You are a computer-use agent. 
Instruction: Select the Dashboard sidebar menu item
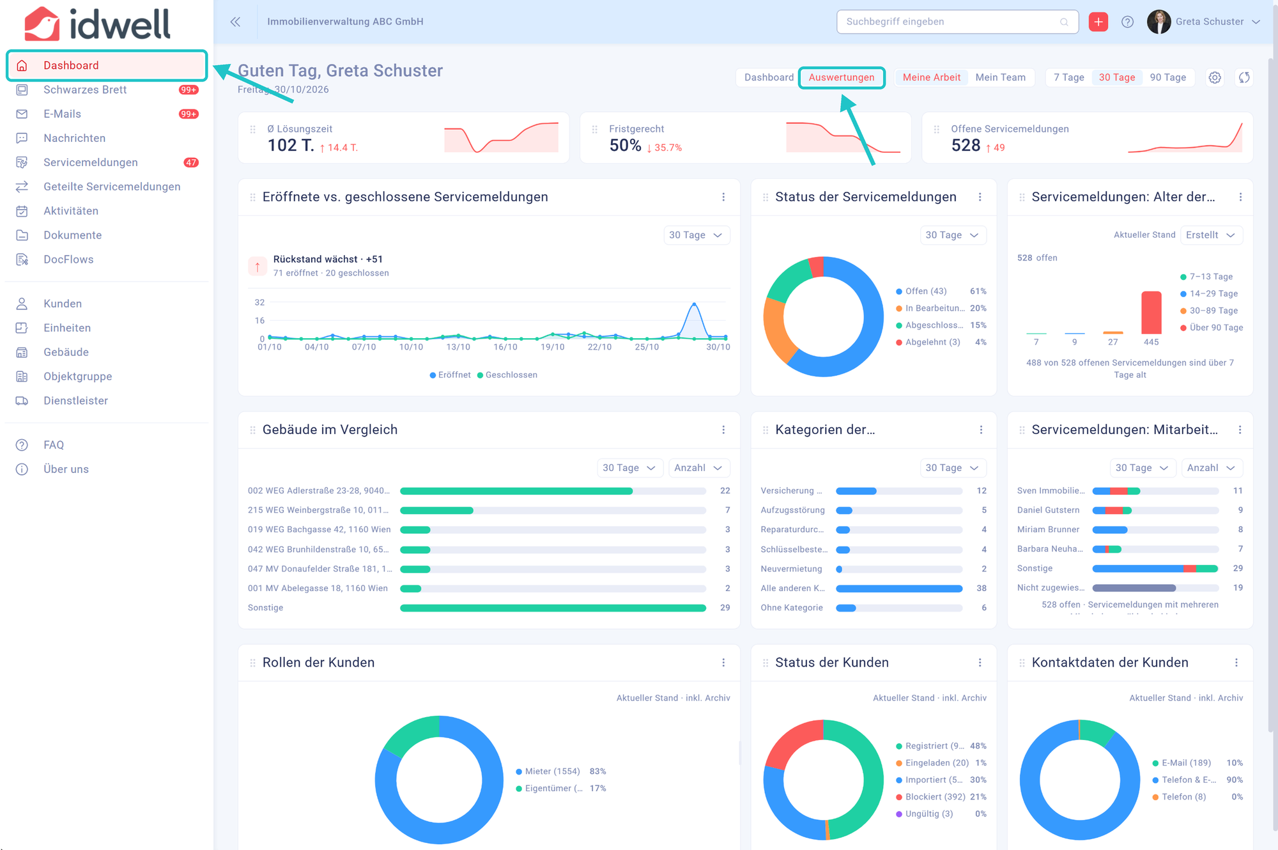(107, 65)
